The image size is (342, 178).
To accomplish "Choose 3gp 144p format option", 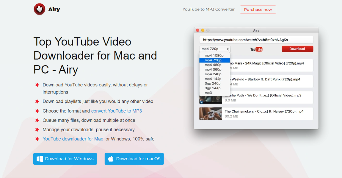I will click(215, 88).
